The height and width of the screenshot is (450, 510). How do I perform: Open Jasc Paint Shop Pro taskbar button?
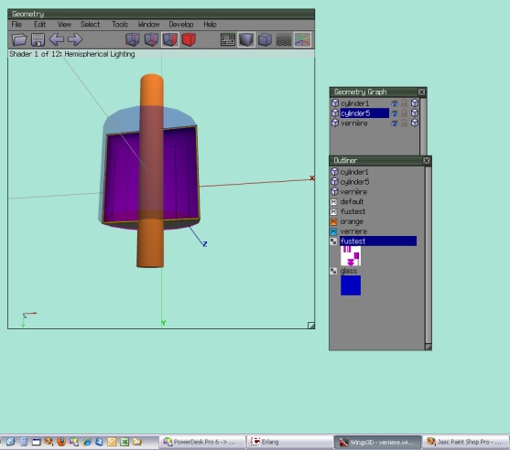465,442
